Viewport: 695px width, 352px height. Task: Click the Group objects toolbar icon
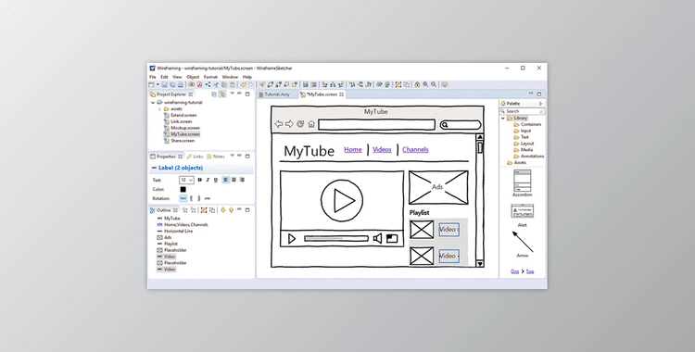[x=398, y=84]
